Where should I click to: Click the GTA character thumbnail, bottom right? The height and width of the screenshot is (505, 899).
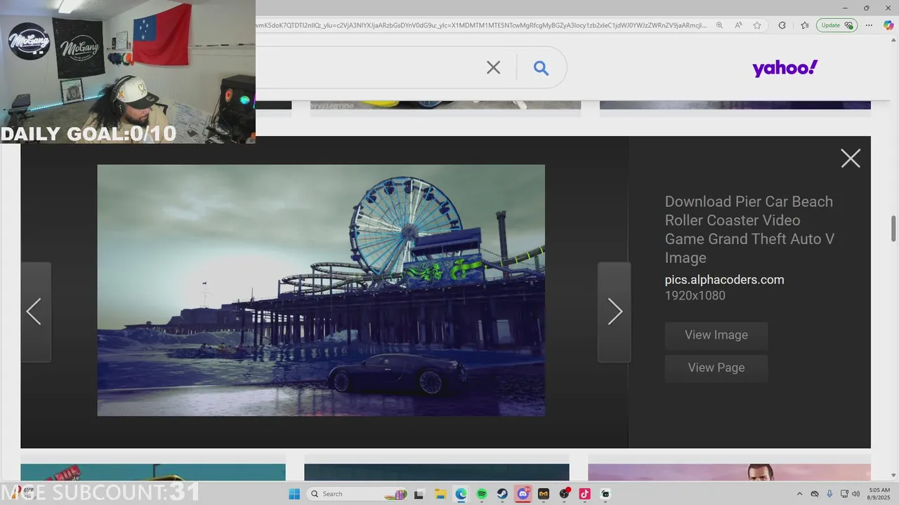[729, 472]
